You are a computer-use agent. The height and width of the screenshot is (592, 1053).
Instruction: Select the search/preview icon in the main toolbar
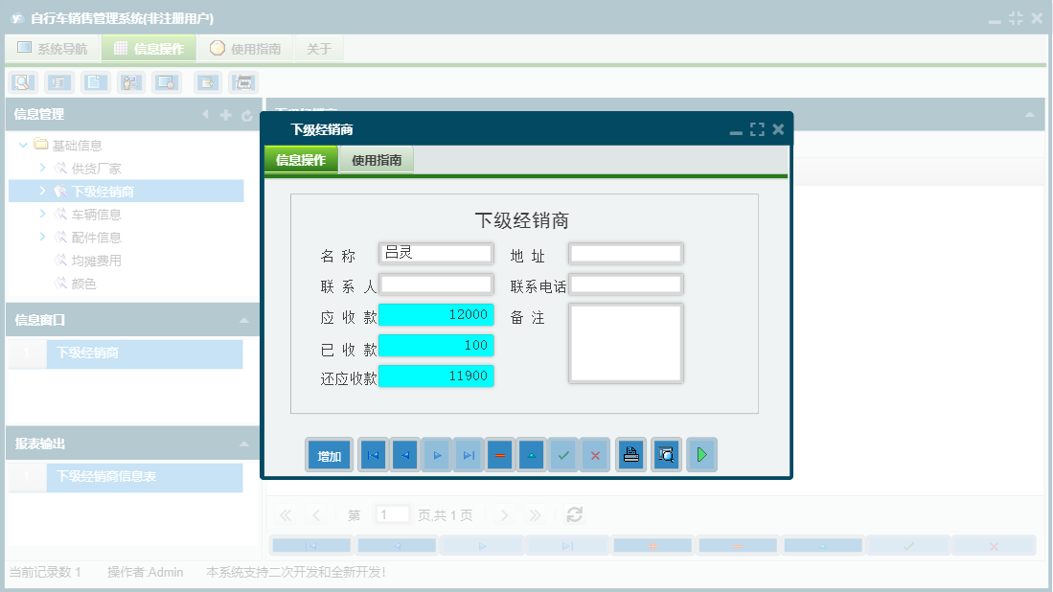pos(21,82)
